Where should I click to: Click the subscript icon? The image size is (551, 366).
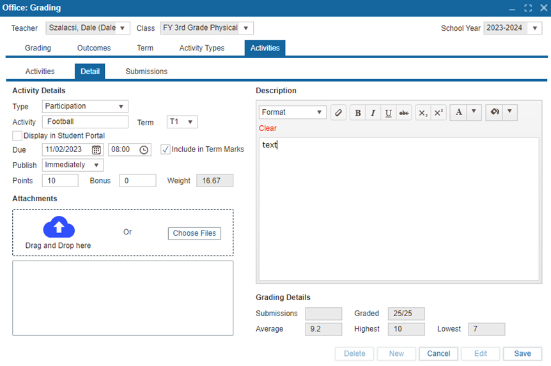[x=423, y=112]
